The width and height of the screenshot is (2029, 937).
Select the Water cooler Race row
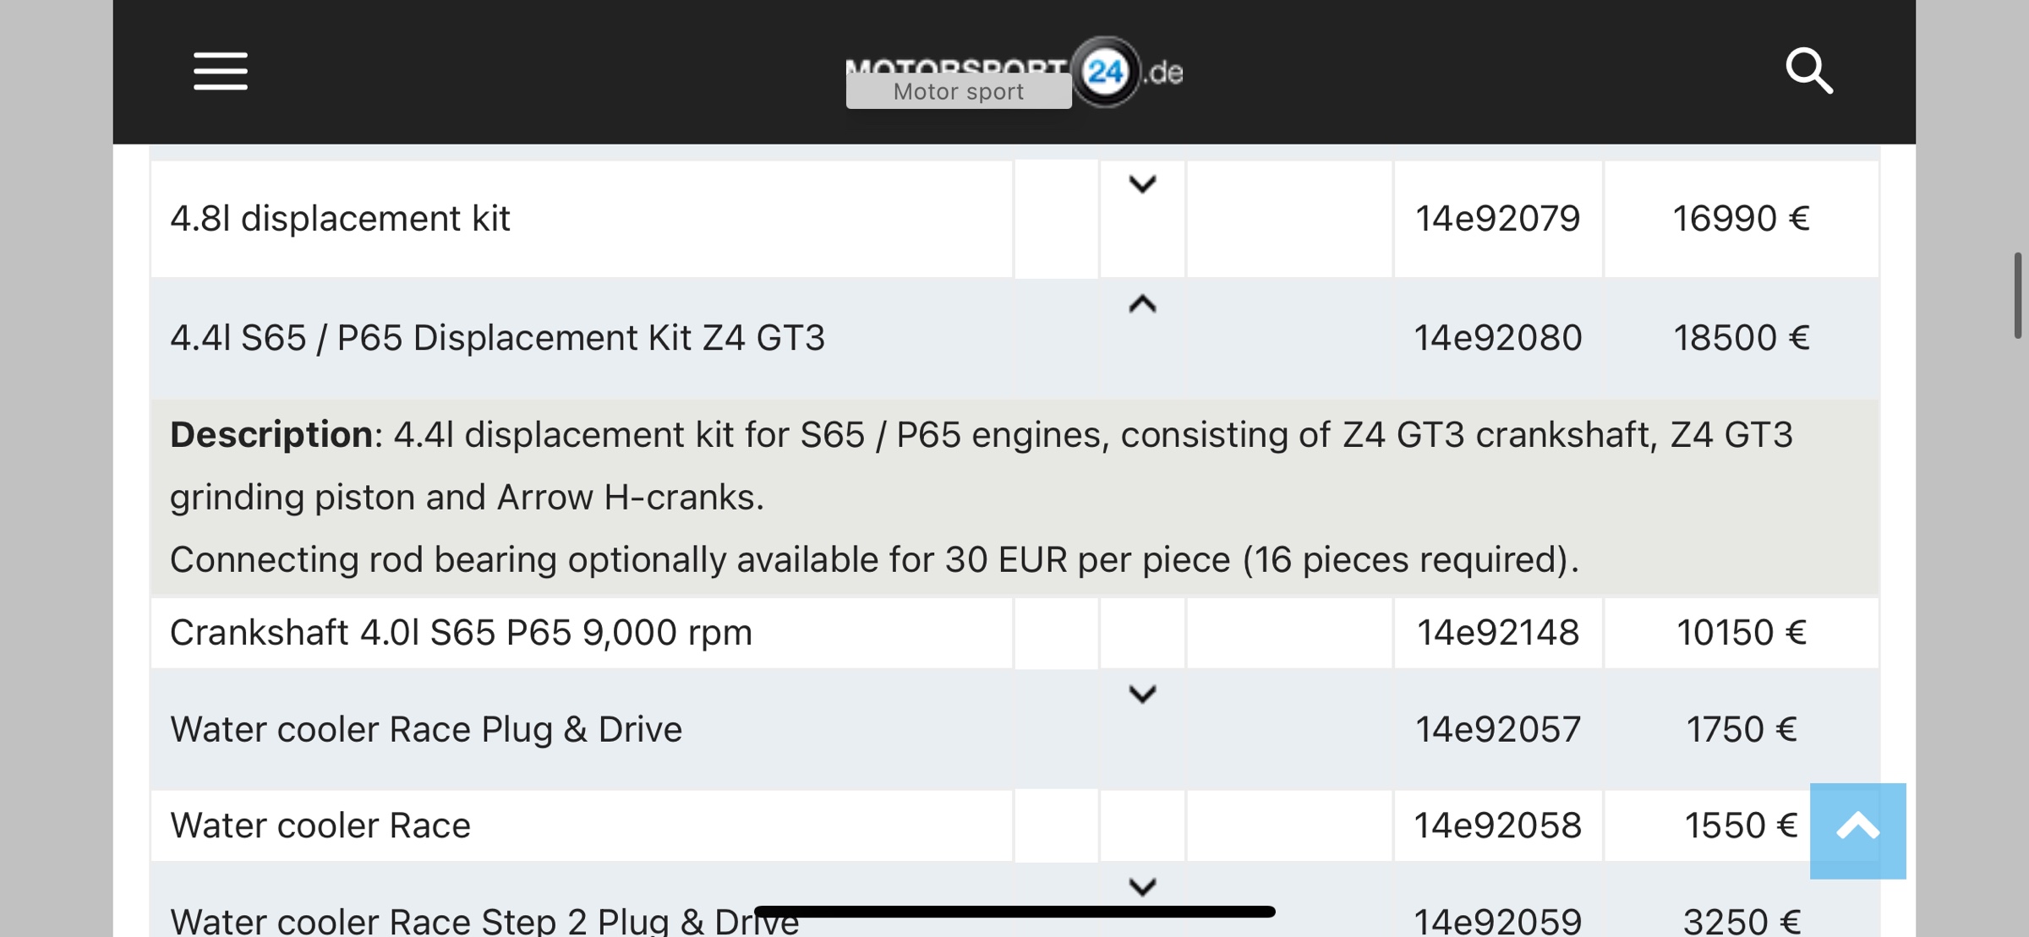pos(1014,825)
